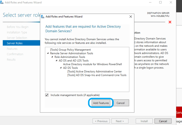Collapse Role Administration Tools node
Screen dimensions: 182x125
[52, 57]
